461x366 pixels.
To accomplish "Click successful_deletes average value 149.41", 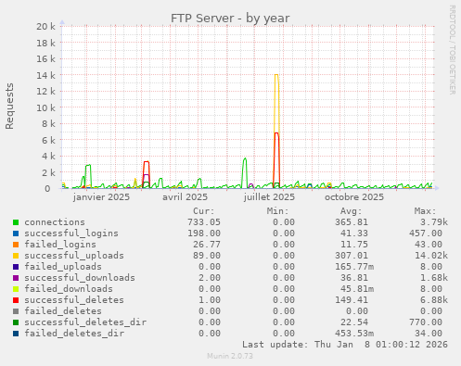I will [x=352, y=300].
